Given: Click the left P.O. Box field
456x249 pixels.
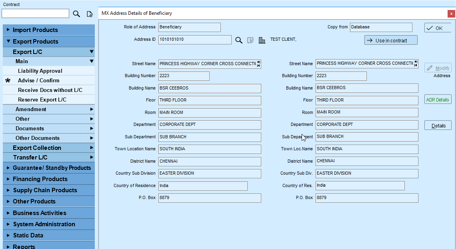Looking at the screenshot, I should 210,198.
